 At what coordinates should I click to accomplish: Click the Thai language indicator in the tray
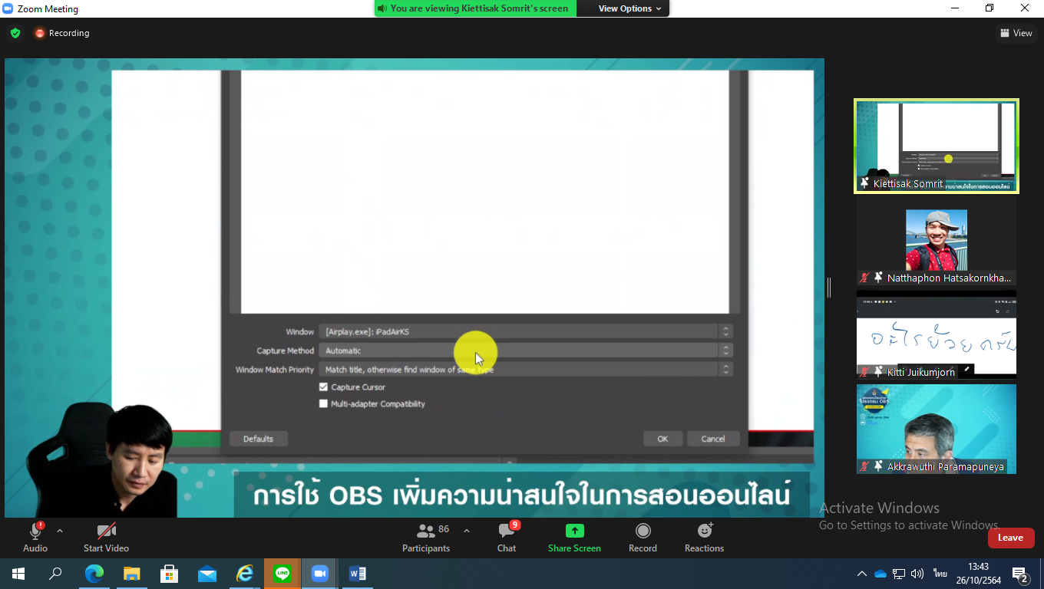point(940,574)
